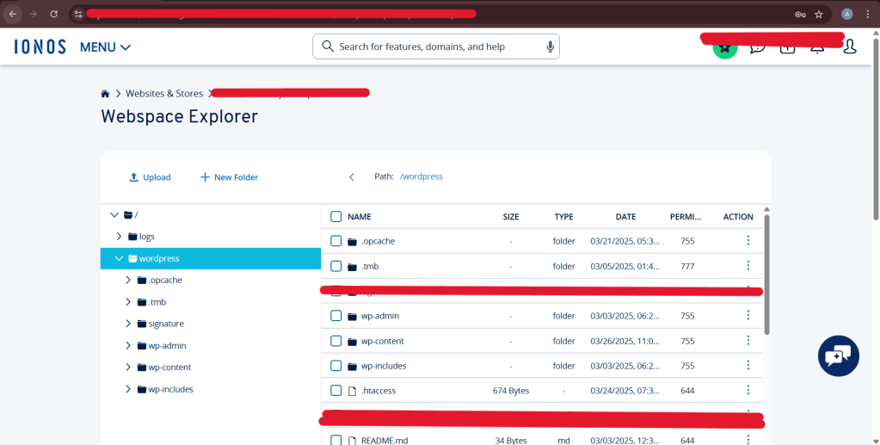
Task: Check the .opcache row checkbox
Action: (335, 241)
